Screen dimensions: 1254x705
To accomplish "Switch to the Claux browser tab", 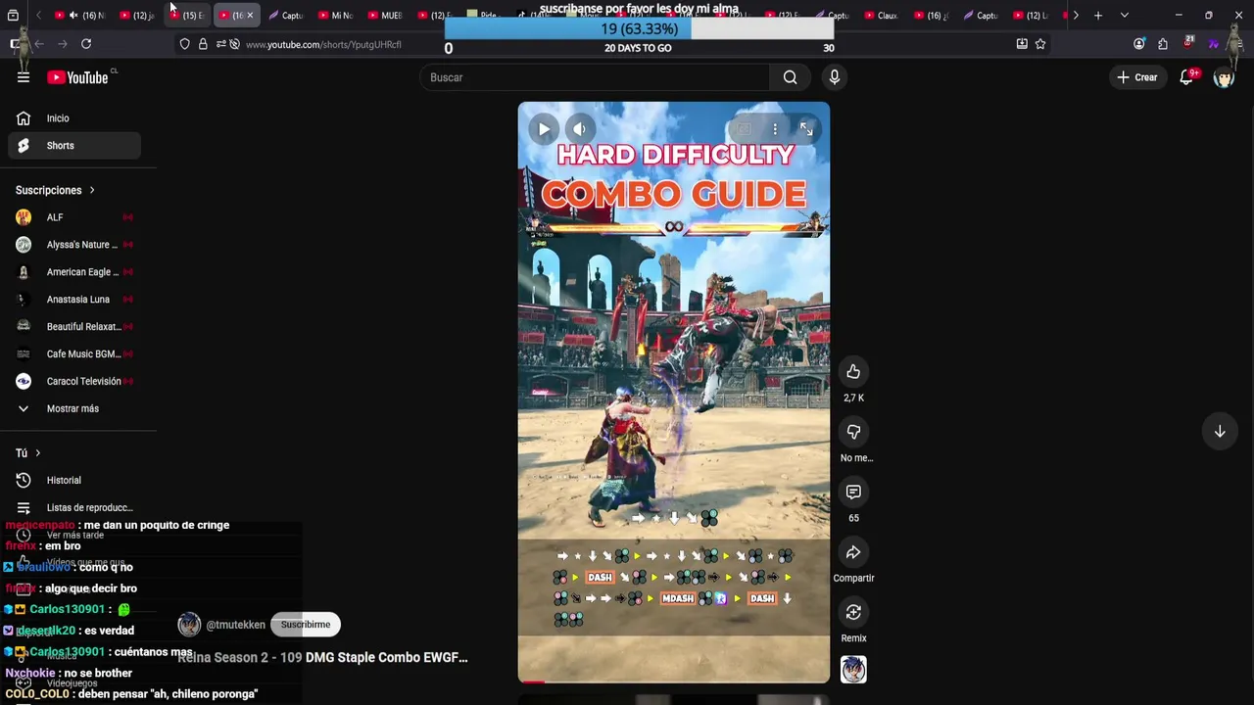I will point(882,16).
